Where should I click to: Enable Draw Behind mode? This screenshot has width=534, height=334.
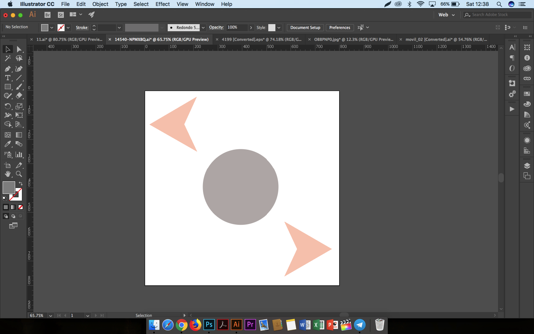13,216
